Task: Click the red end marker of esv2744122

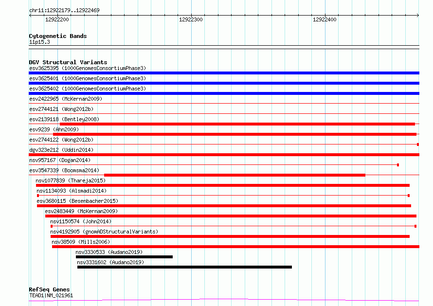Action: coord(418,144)
